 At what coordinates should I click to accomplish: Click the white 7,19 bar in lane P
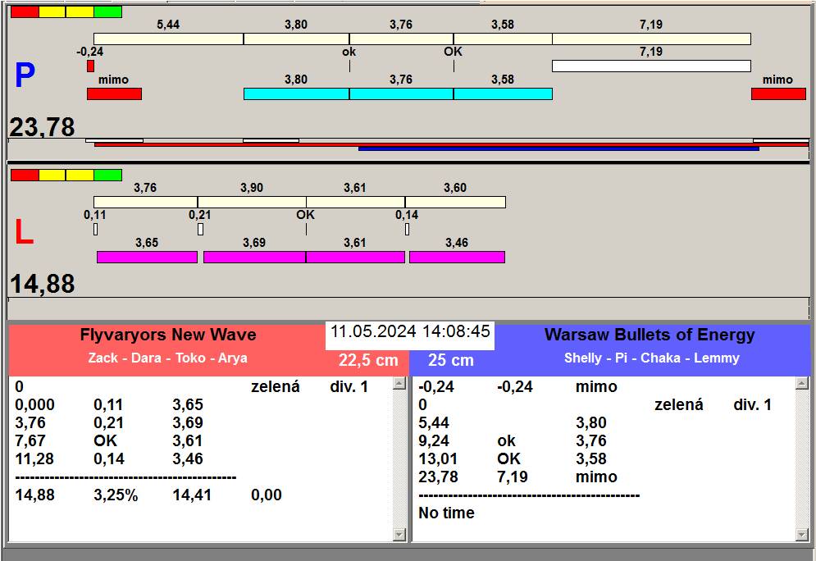(x=651, y=66)
